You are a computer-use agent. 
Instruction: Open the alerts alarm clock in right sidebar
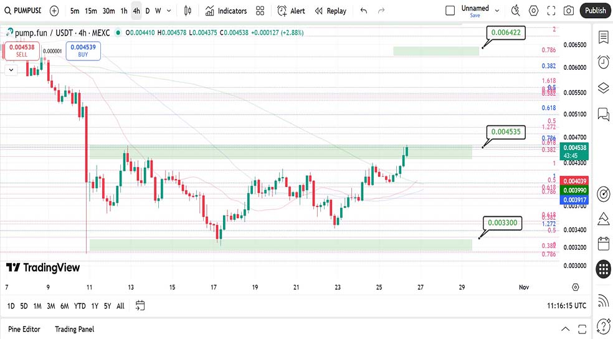(603, 62)
